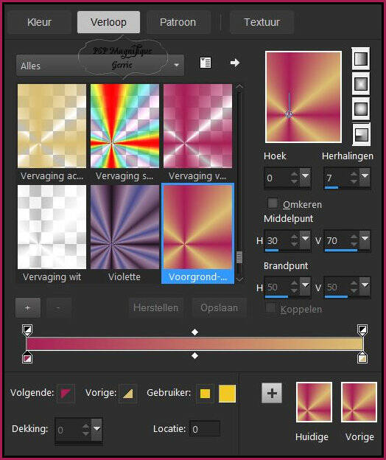Select the rectangular gradient style icon
Screen dimensions: 386x460
point(360,84)
